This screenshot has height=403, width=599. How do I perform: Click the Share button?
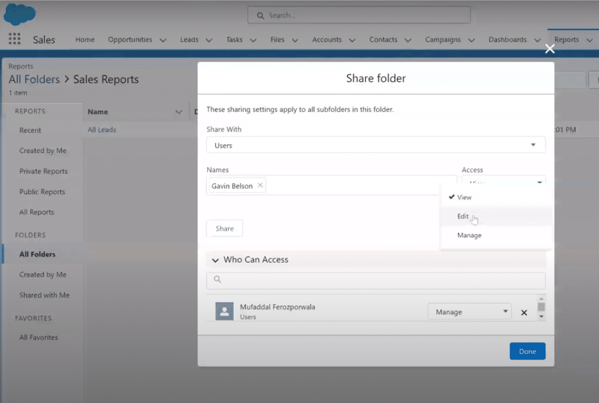point(225,229)
